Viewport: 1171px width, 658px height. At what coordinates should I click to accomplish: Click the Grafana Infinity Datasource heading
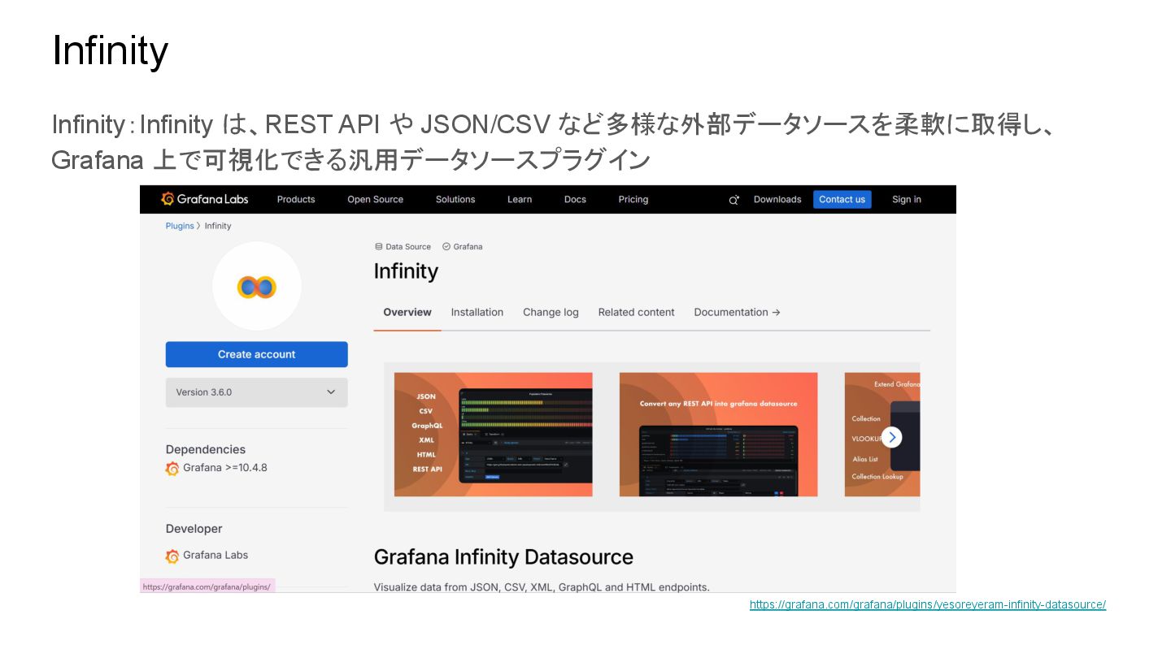[503, 557]
